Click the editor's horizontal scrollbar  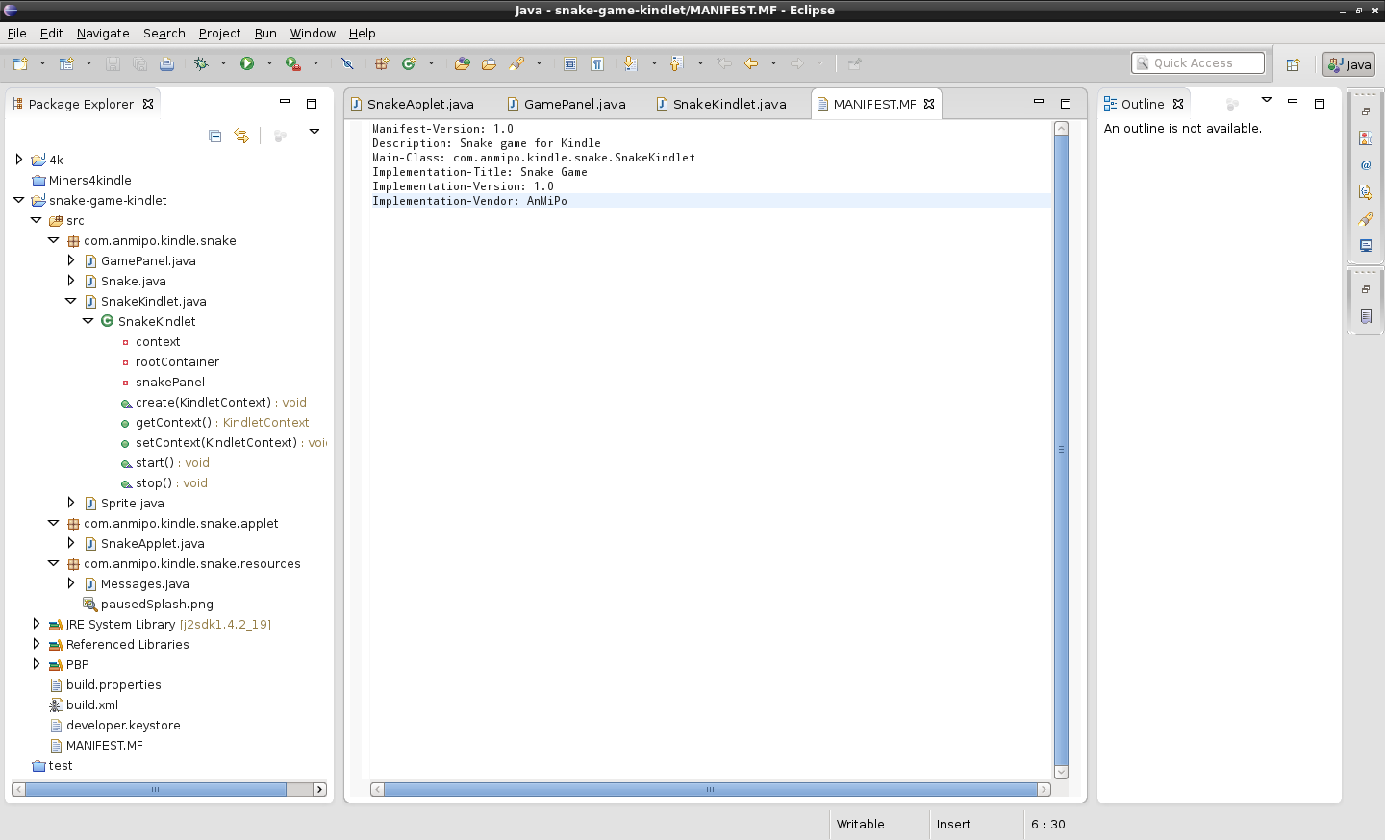710,789
